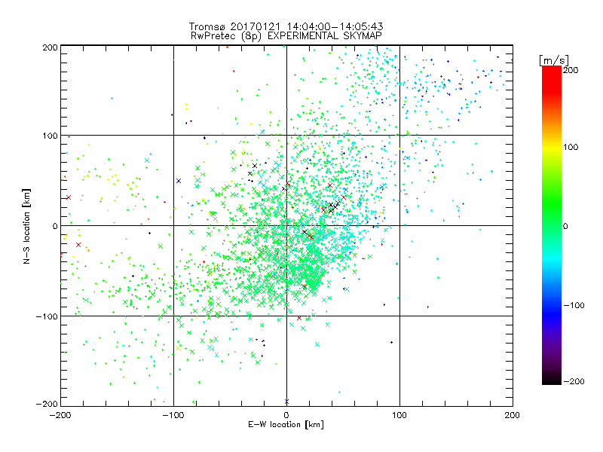Click the colorbar label '200' at top
Image resolution: width=603 pixels, height=452 pixels.
tap(571, 70)
